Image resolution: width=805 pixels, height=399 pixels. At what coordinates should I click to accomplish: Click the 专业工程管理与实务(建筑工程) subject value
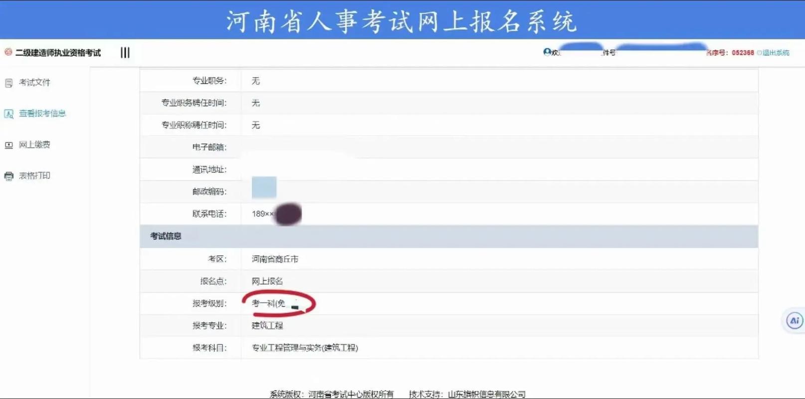[x=305, y=348]
